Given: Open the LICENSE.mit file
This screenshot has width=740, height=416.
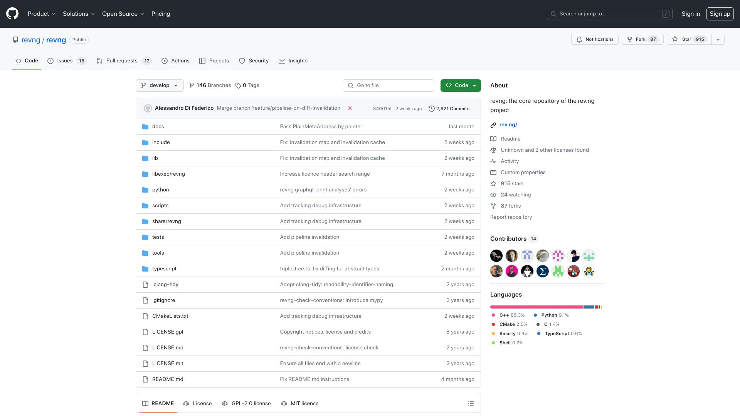Looking at the screenshot, I should pos(168,364).
